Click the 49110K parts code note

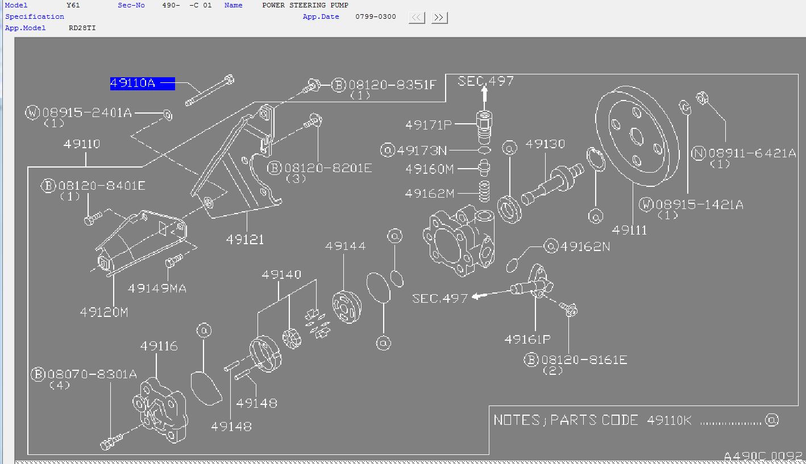point(669,420)
